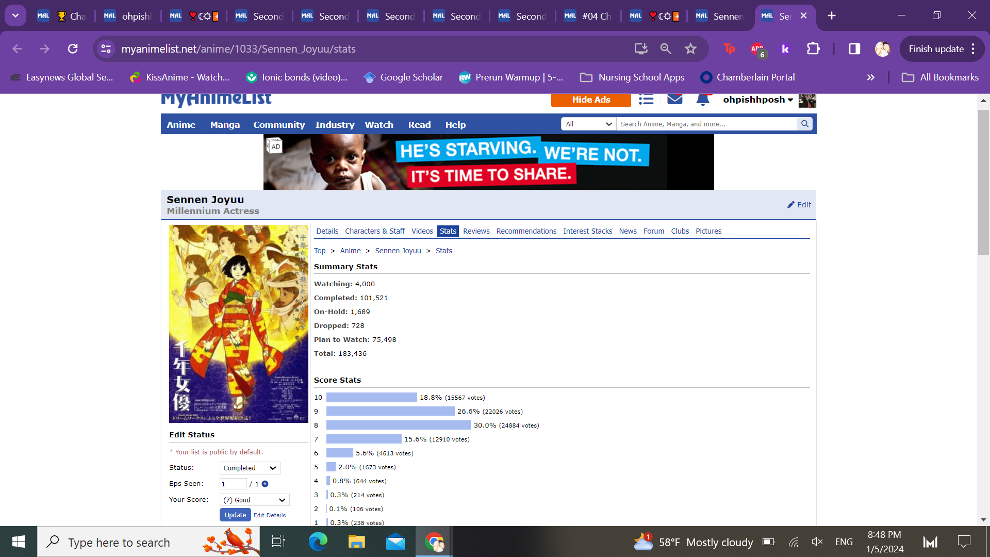Screen dimensions: 990x557
Task: Click the purple K extension icon
Action: 785,49
